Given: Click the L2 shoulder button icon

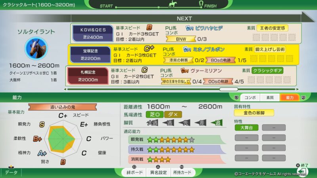Looking at the screenshot, I should [x=237, y=97].
